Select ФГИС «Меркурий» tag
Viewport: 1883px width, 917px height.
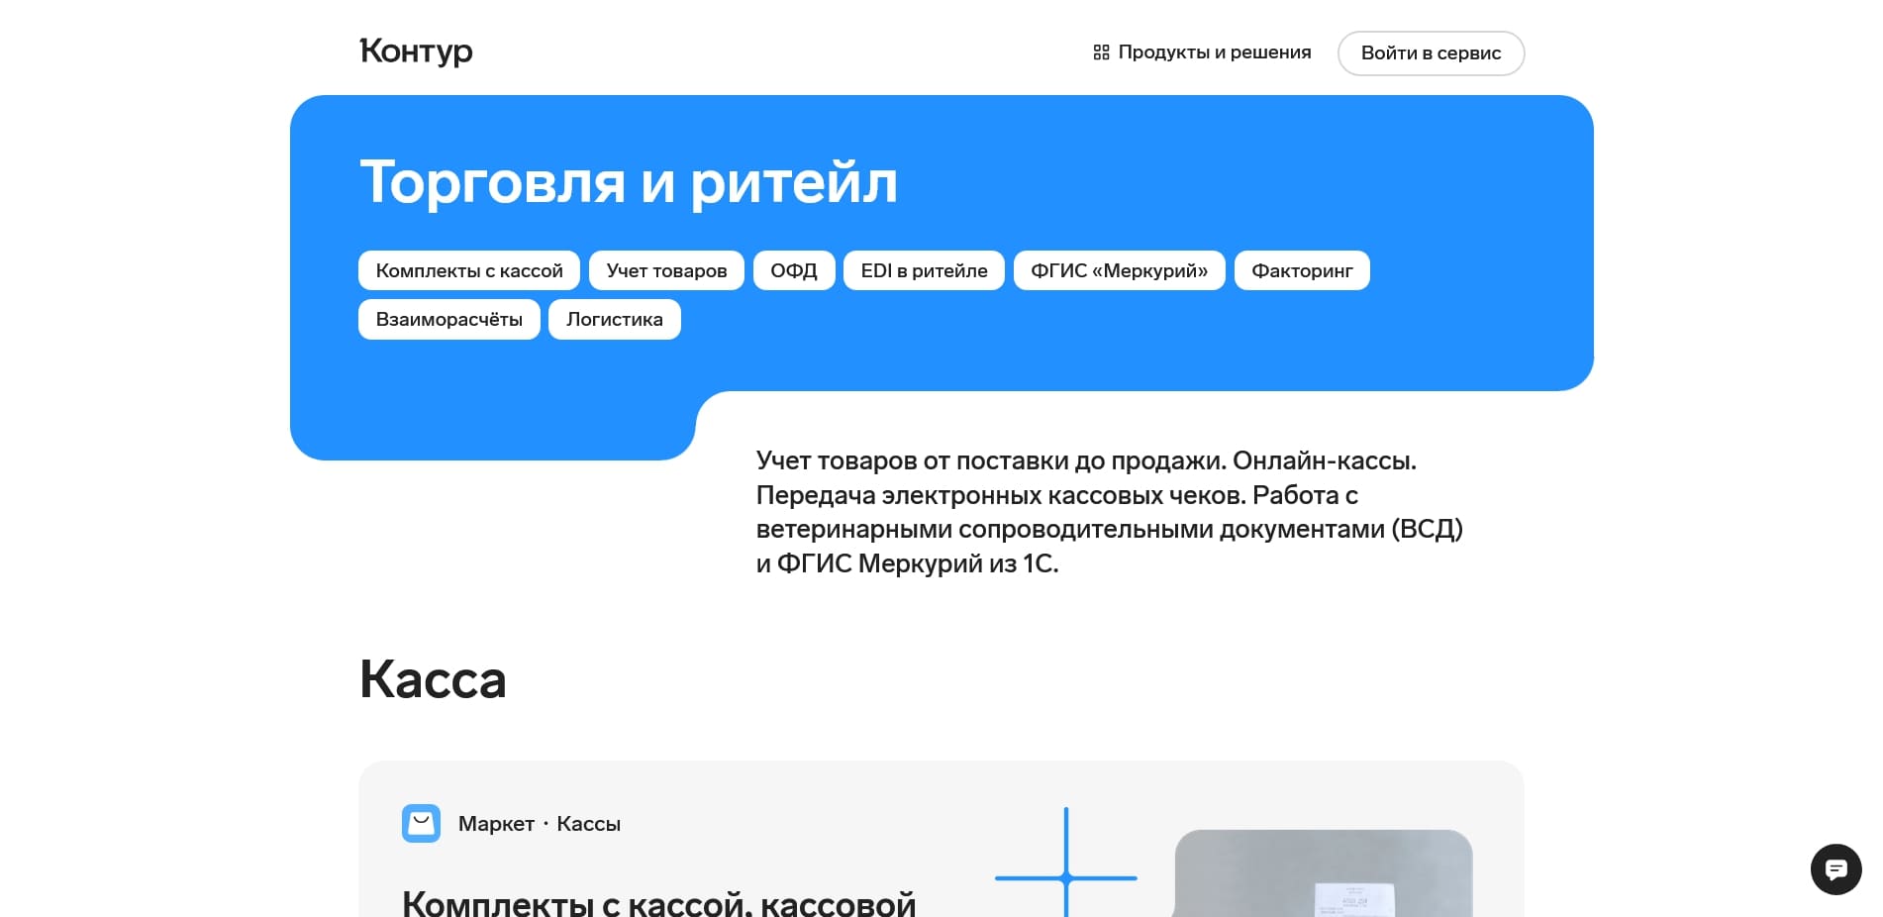[1119, 270]
